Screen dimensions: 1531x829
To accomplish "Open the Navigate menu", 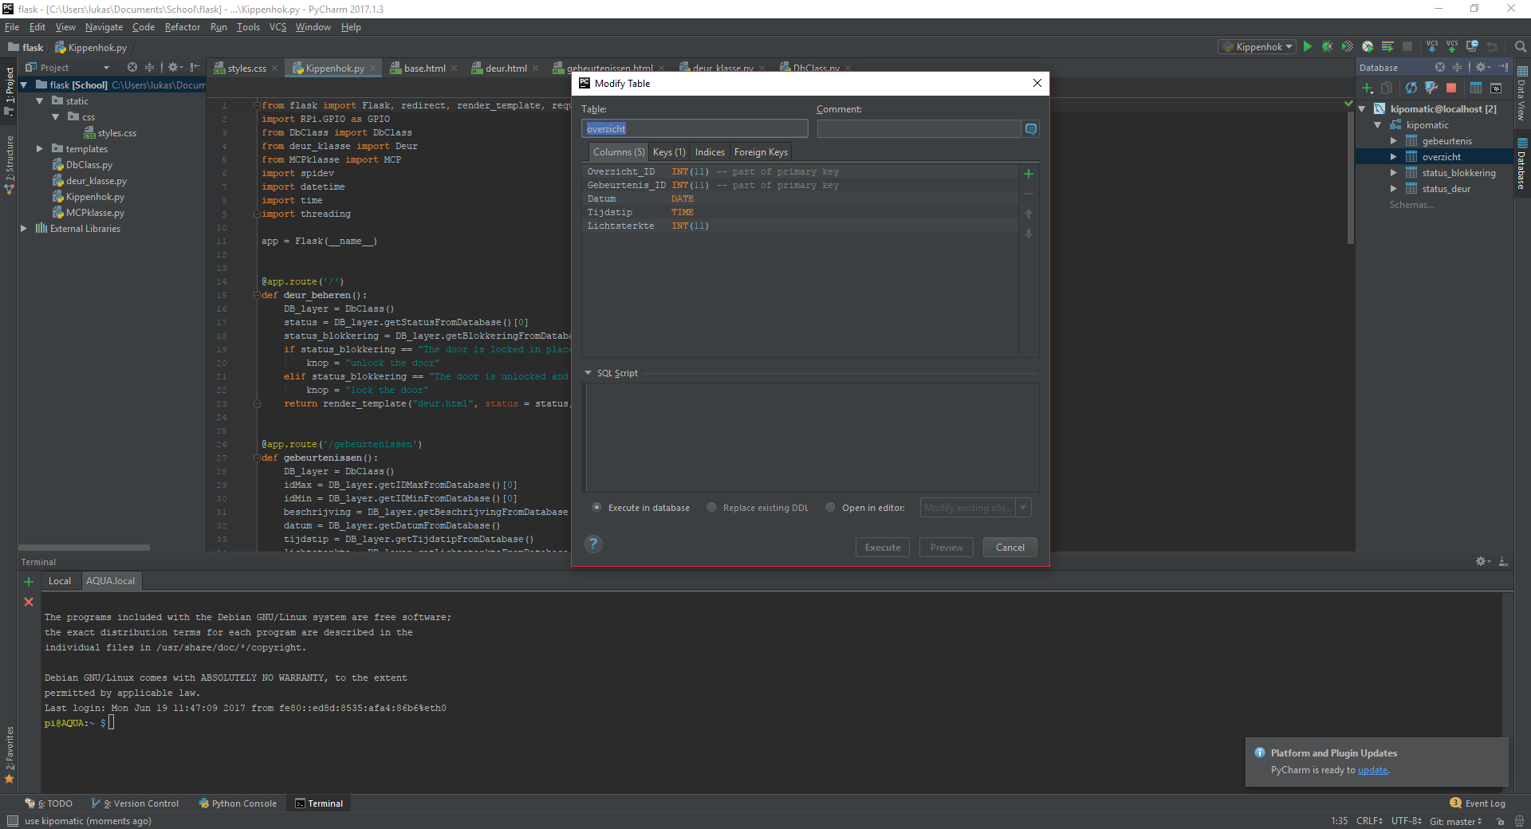I will (104, 27).
